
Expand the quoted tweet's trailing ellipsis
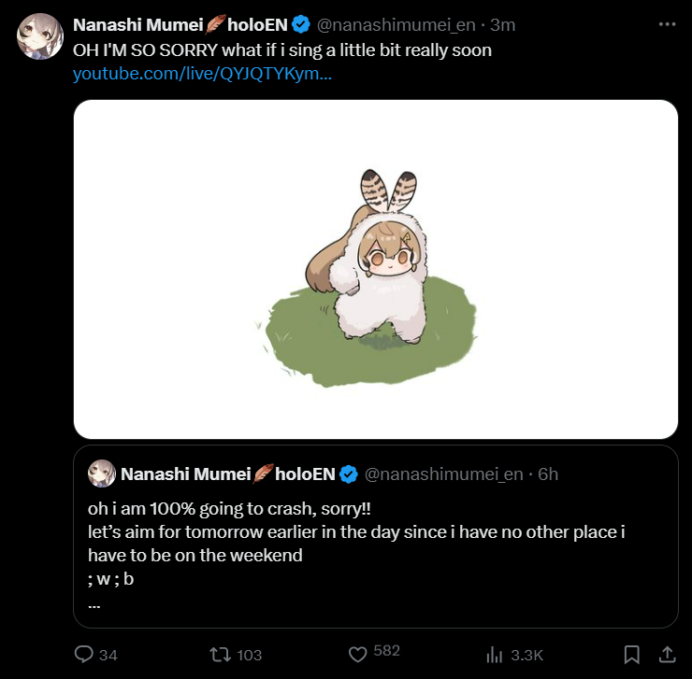coord(94,602)
